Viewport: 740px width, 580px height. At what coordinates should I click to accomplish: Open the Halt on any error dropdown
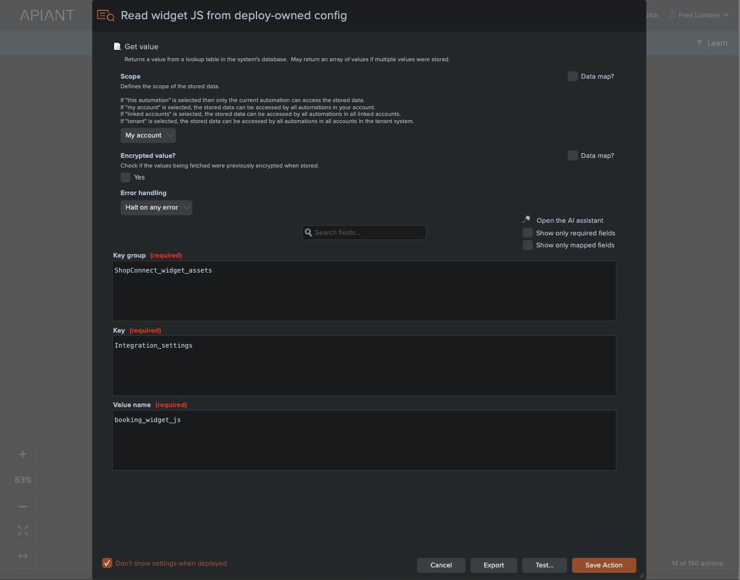pyautogui.click(x=156, y=207)
